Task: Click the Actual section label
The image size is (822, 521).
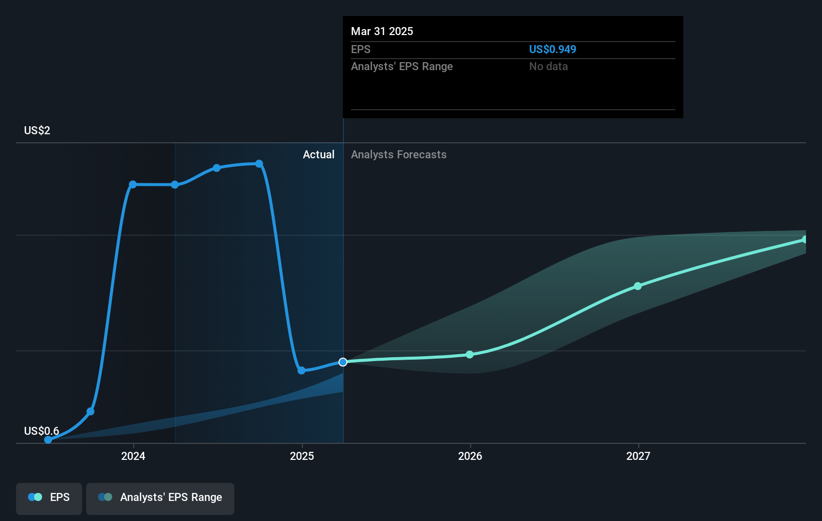Action: (318, 155)
